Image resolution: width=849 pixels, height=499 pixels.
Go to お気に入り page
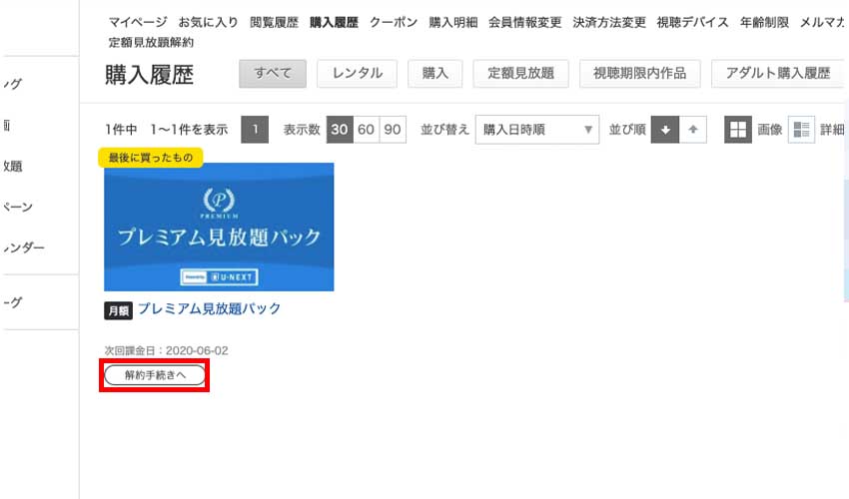point(209,22)
